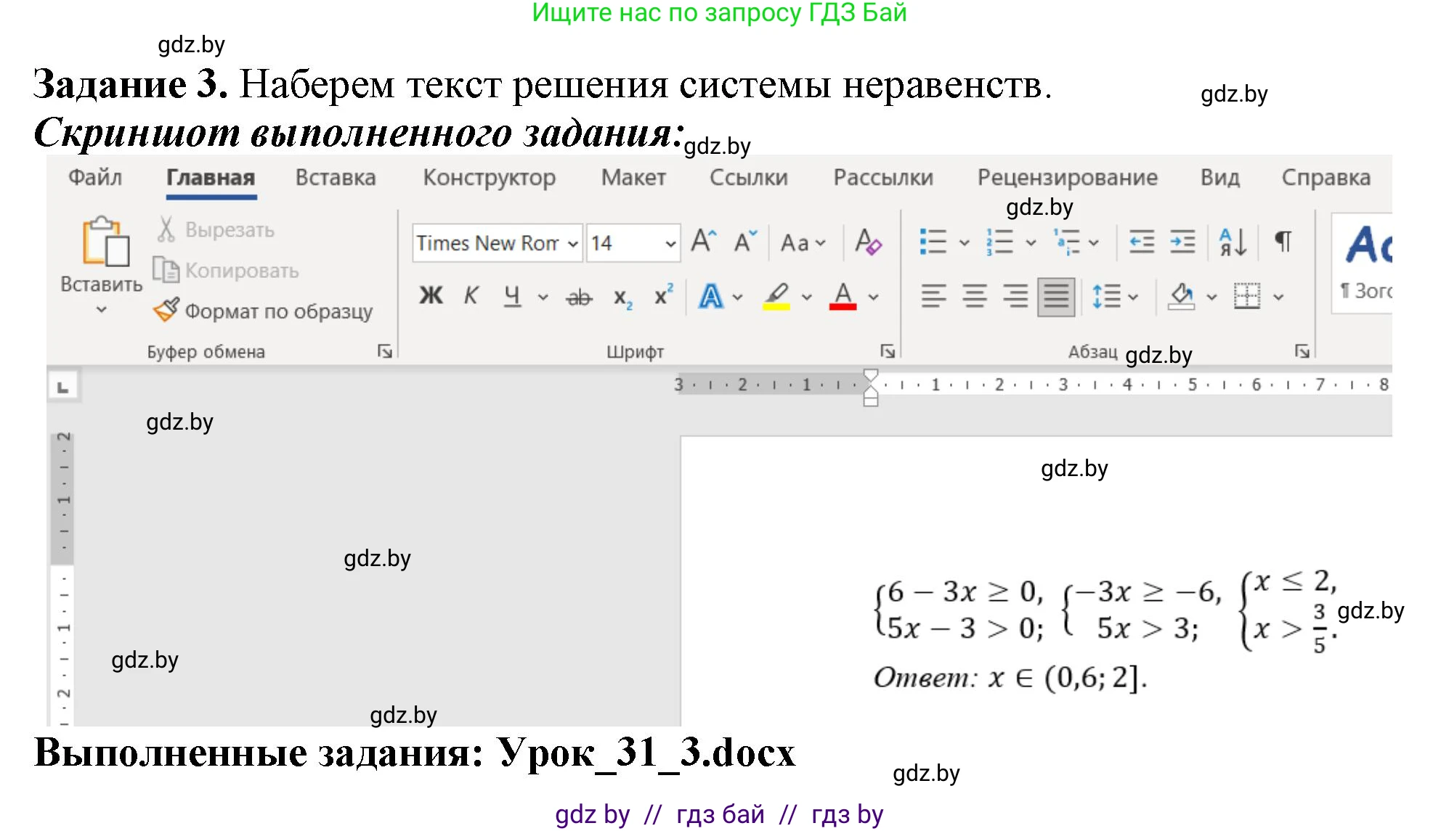Switch to the Макет tab
Image resolution: width=1441 pixels, height=831 pixels.
pos(633,178)
